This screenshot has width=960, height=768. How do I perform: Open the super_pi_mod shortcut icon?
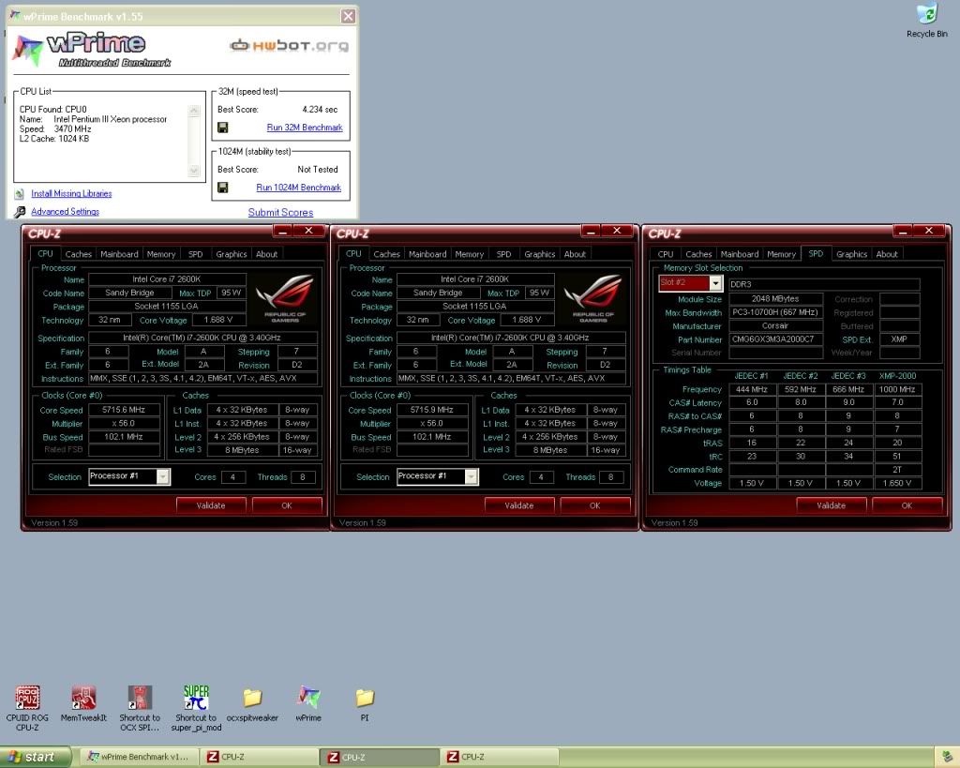tap(196, 698)
